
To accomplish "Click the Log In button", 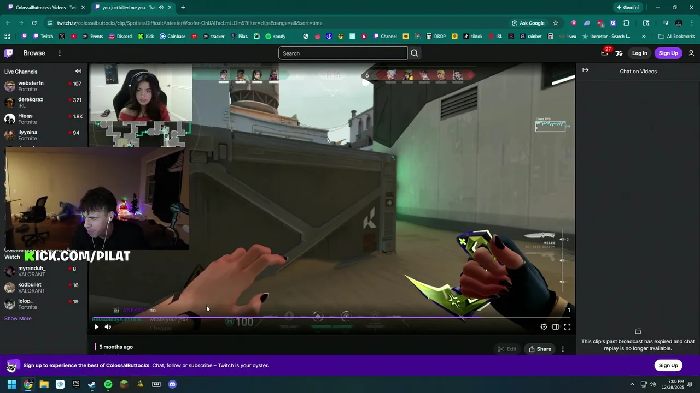I will click(639, 53).
